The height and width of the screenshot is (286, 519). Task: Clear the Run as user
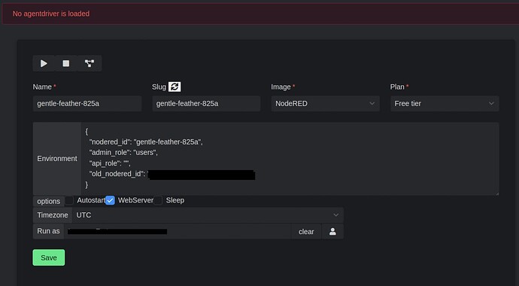point(306,231)
